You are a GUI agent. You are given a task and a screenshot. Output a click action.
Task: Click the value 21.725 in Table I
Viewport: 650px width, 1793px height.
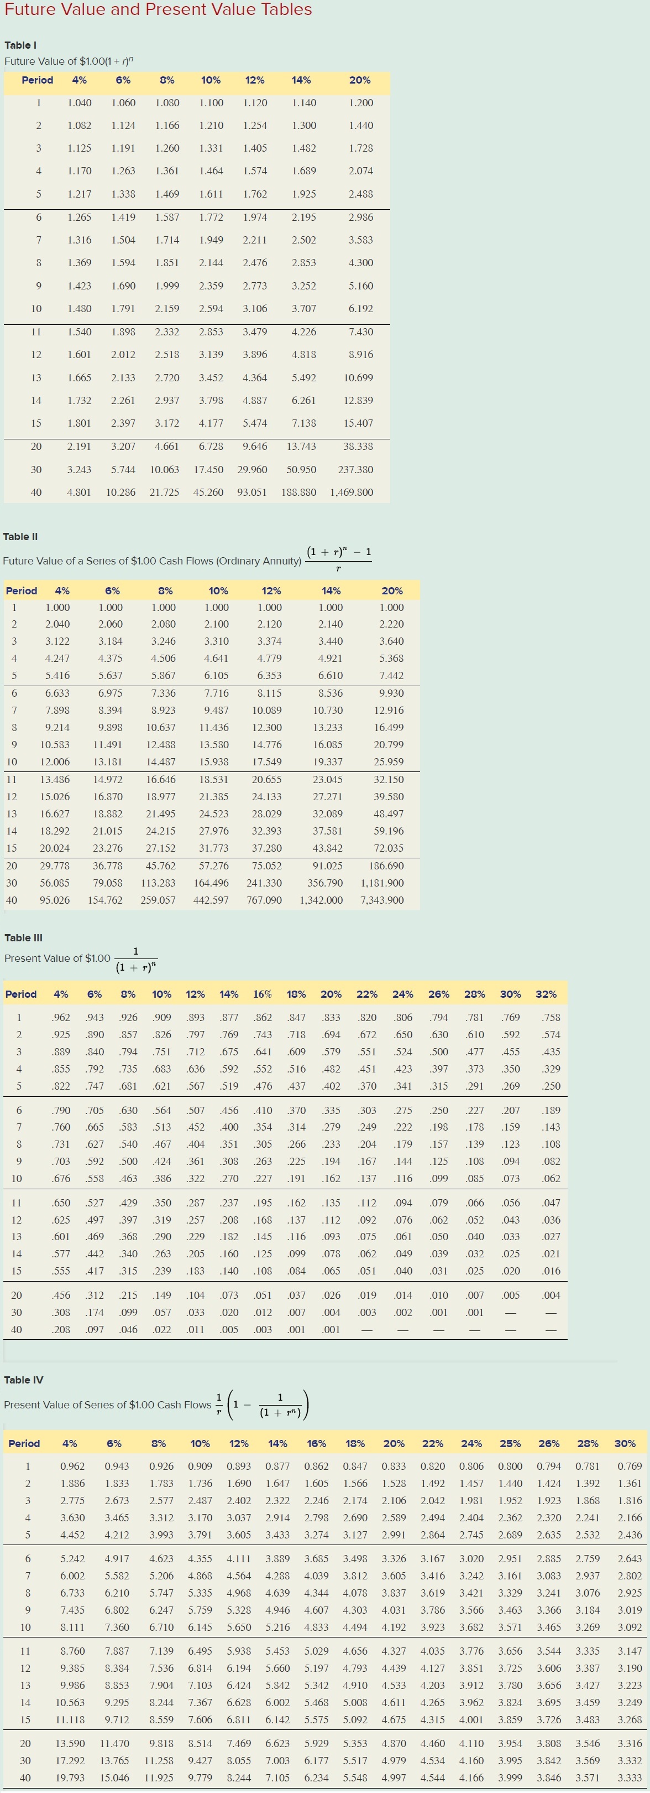165,492
